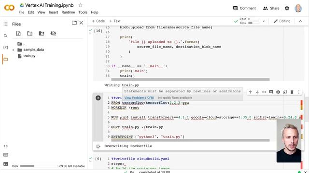The image size is (309, 173).
Task: Close the Files panel
Action: click(81, 23)
